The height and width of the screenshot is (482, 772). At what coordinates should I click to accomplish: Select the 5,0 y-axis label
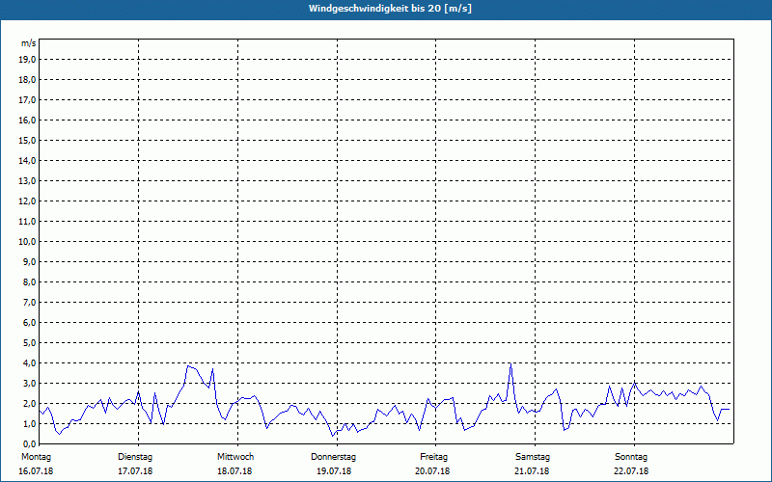click(x=29, y=342)
